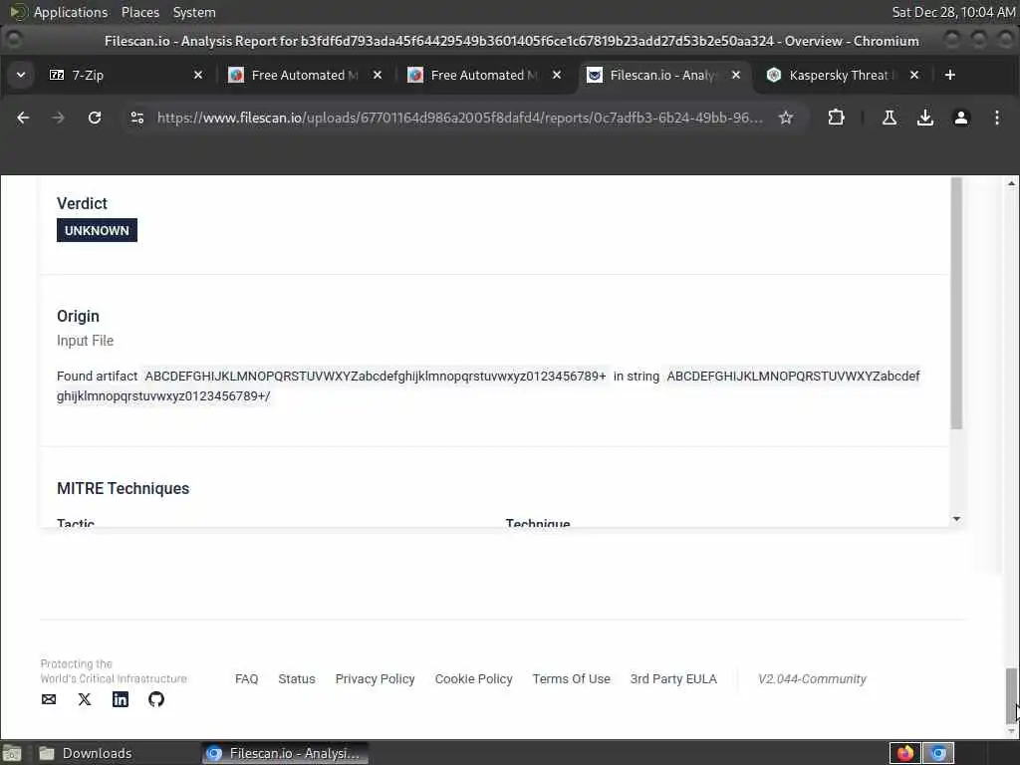Click the first found artifact string
1020x765 pixels.
(x=376, y=376)
